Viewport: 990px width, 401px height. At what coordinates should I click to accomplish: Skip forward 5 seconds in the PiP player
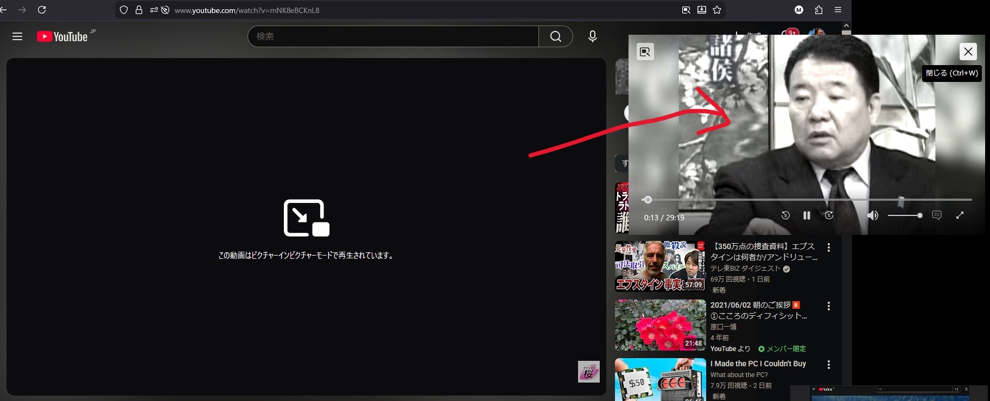pos(829,215)
